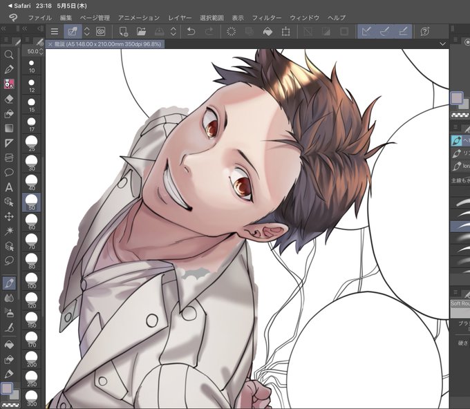Image resolution: width=470 pixels, height=409 pixels.
Task: Open the フィルター menu
Action: pos(267,18)
